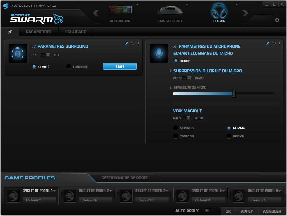Viewport: 287px width, 216px height.
Task: Open the Kain 200 AIMO device dropdown
Action: 187,5
